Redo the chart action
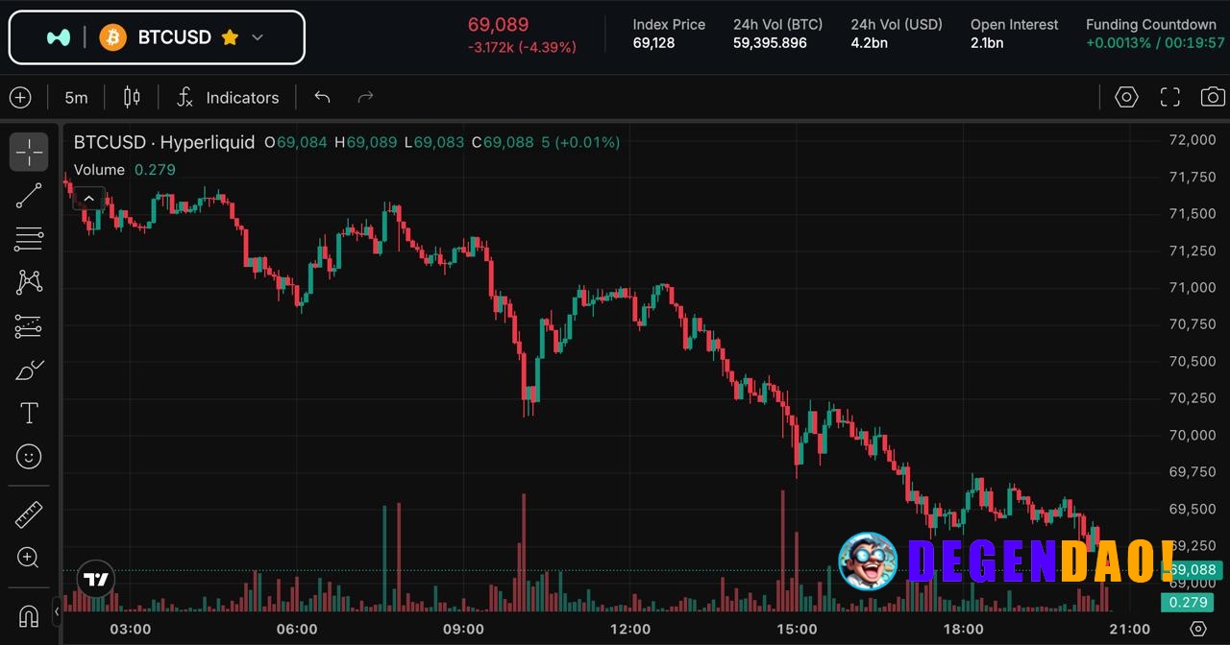This screenshot has height=645, width=1230. coord(365,97)
